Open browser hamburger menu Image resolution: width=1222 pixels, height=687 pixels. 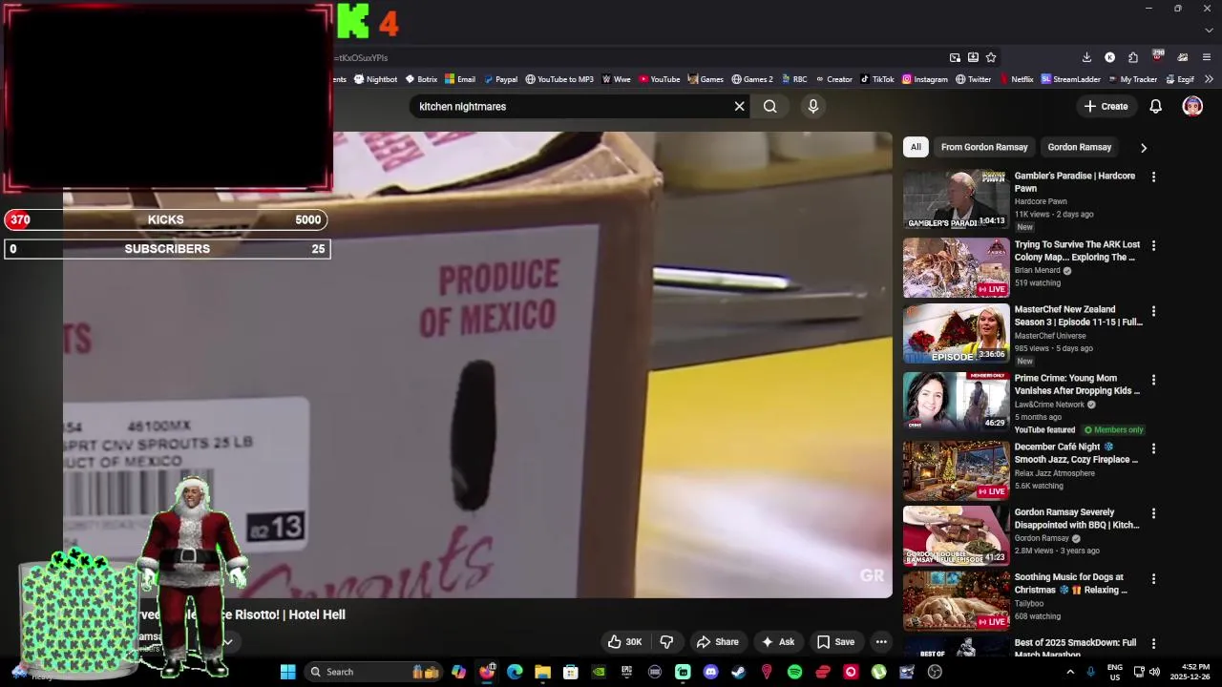[x=1207, y=57]
